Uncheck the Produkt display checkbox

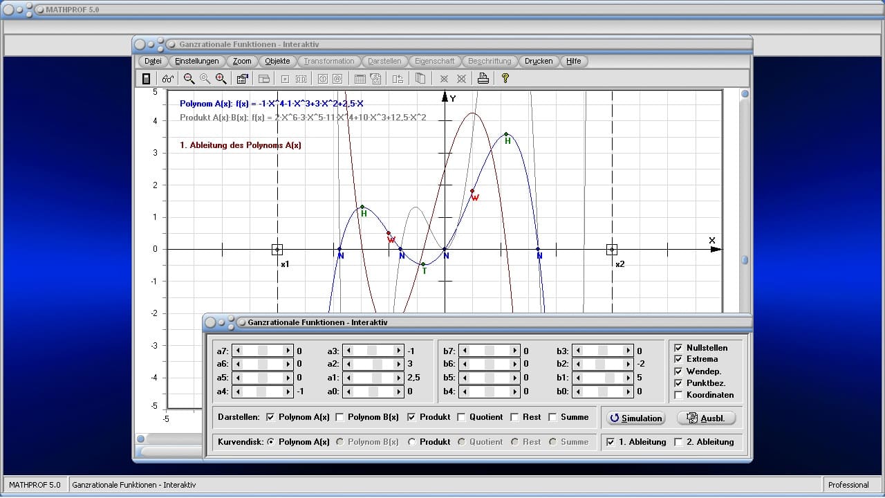pyautogui.click(x=411, y=417)
